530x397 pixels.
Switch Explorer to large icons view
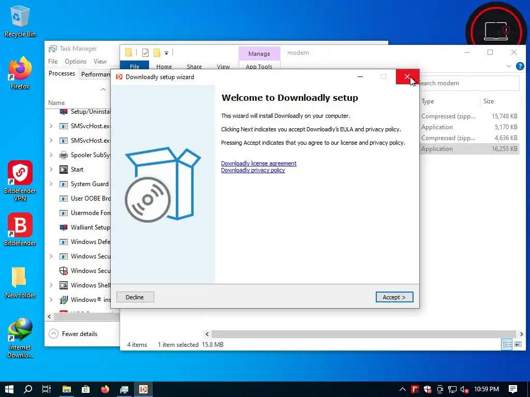(x=518, y=344)
